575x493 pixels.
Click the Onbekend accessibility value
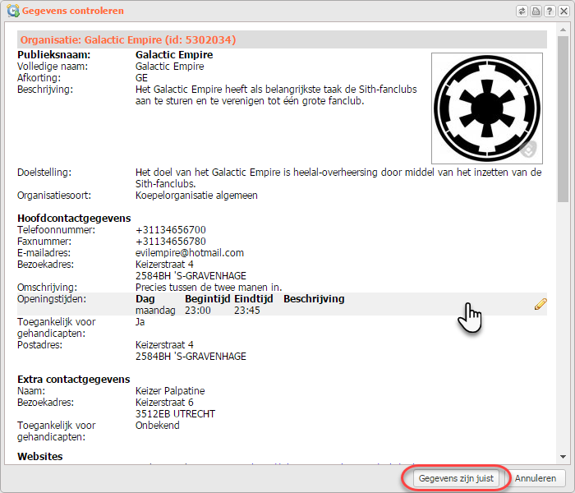tap(158, 426)
